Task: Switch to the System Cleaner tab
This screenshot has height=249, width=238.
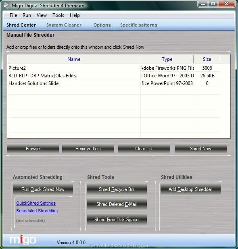Action: click(x=64, y=25)
